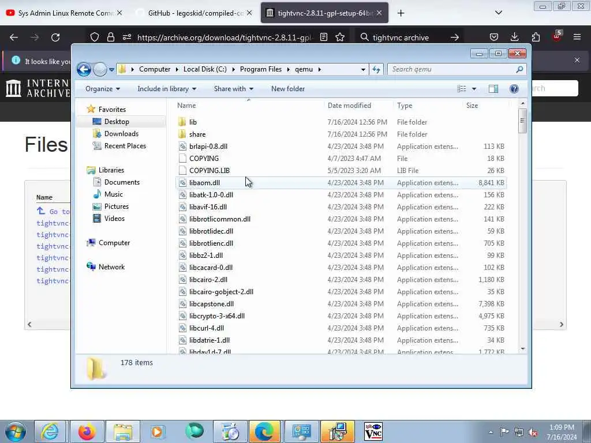The width and height of the screenshot is (591, 443).
Task: Click the search magnifier icon in Explorer
Action: click(x=520, y=69)
